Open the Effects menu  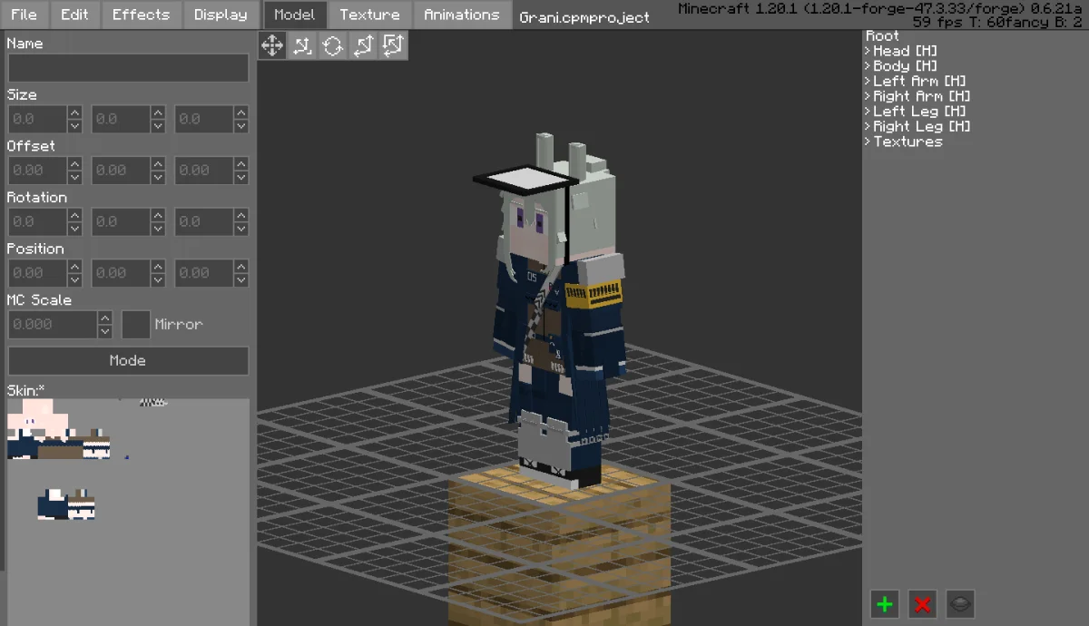point(141,15)
